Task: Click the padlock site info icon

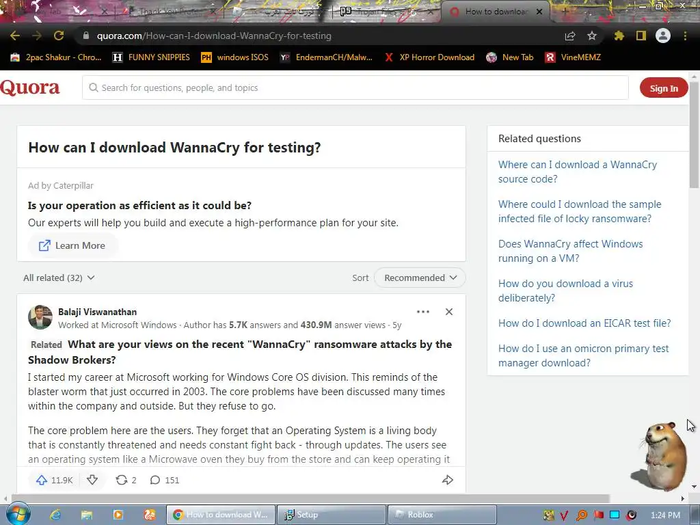Action: (86, 36)
